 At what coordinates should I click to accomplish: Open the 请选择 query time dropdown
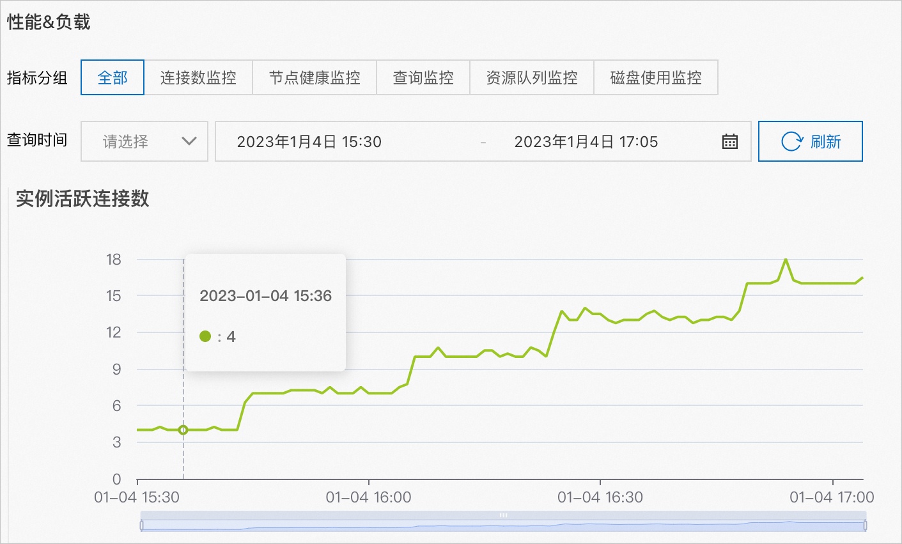(x=144, y=141)
